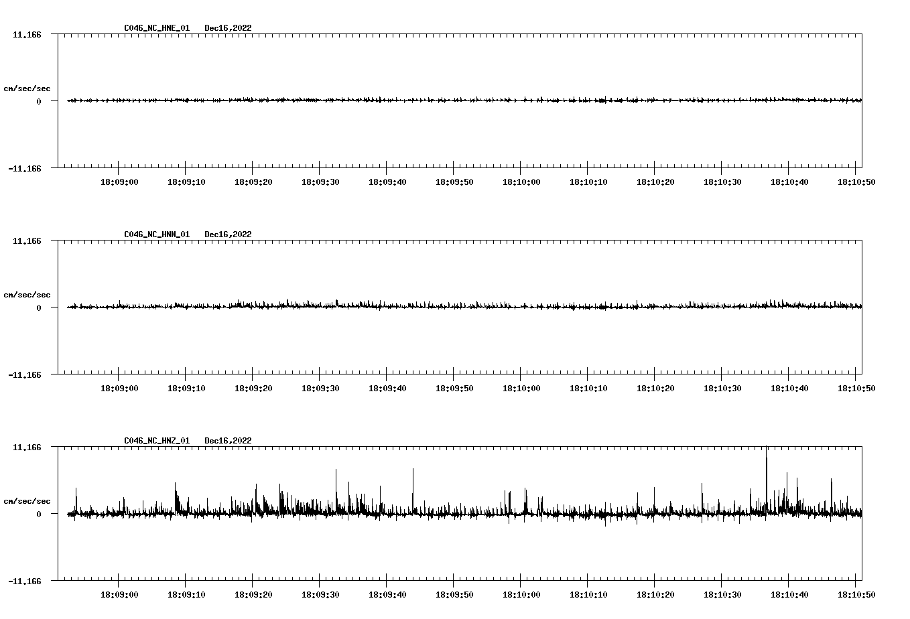Click 18:10:10 time label under HNE plot
This screenshot has width=910, height=619.
(x=588, y=182)
